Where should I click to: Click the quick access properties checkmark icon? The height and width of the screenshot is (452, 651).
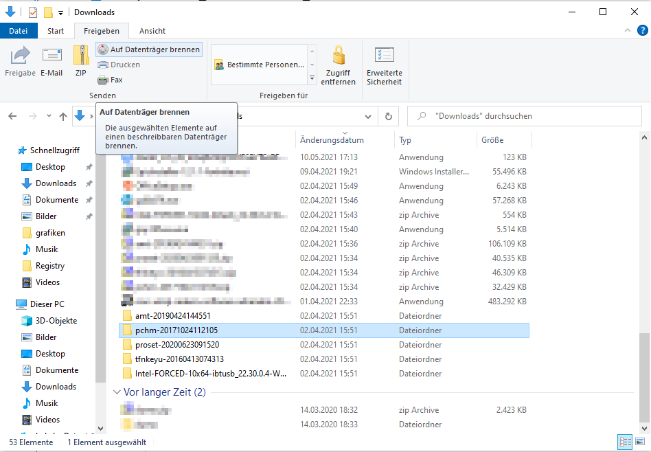[x=33, y=12]
